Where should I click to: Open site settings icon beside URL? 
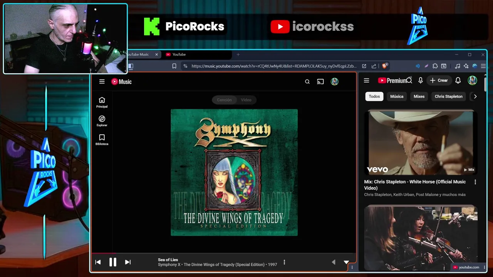click(185, 66)
